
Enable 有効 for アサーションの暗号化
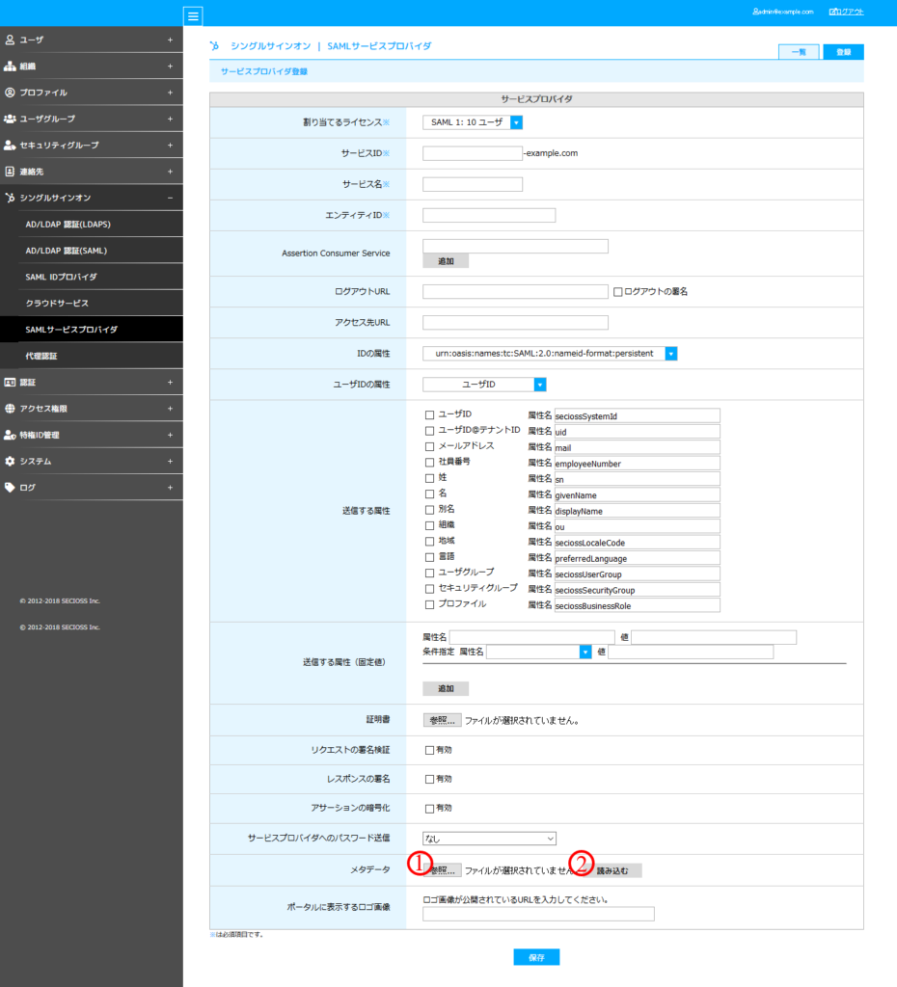click(x=428, y=808)
